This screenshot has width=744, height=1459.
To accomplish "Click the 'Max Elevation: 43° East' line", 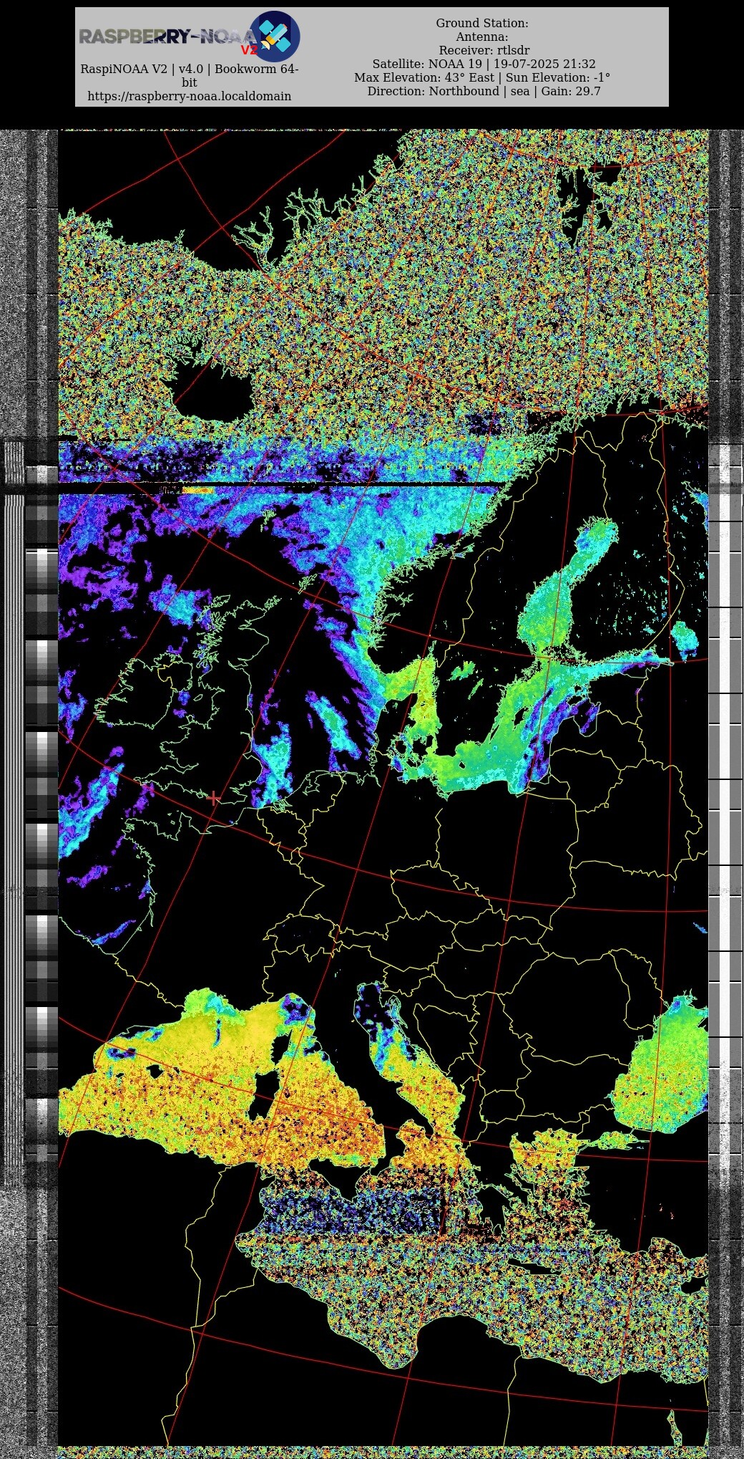I will (482, 77).
